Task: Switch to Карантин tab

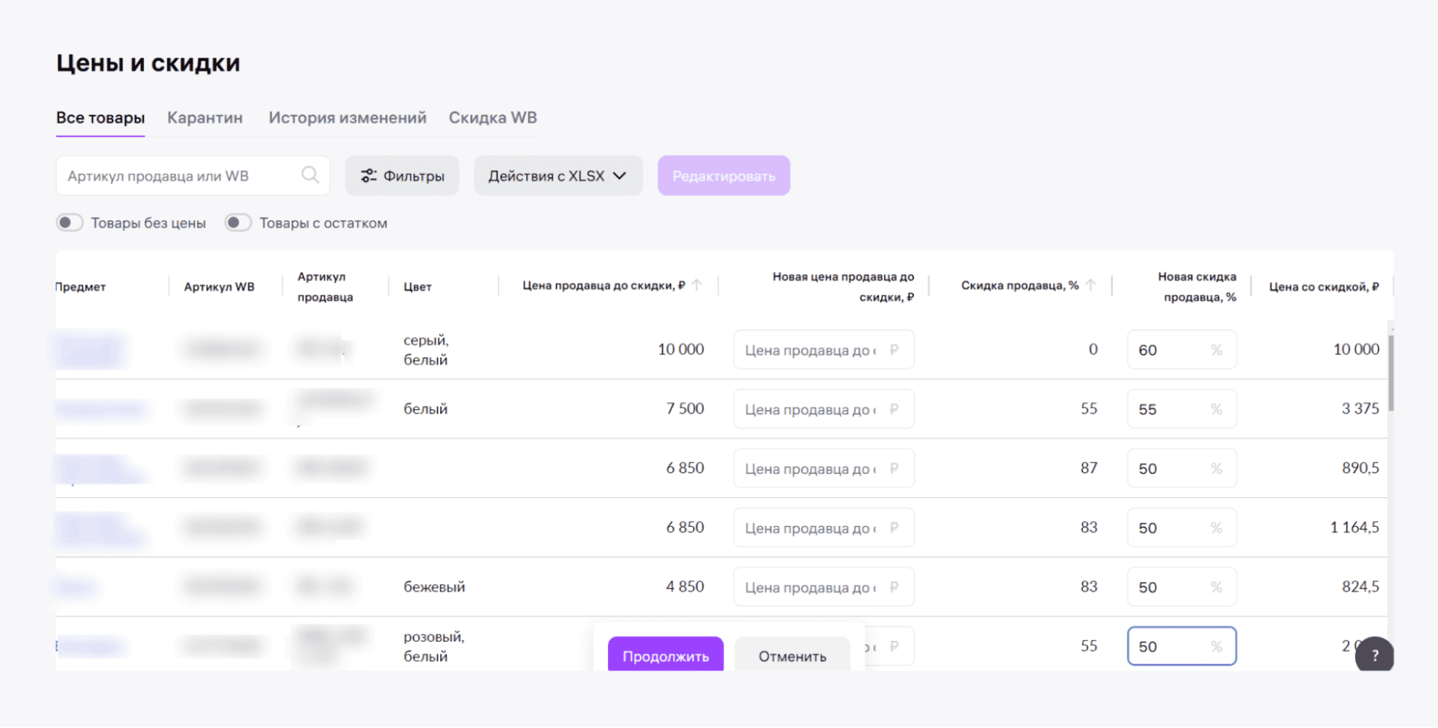Action: [x=205, y=117]
